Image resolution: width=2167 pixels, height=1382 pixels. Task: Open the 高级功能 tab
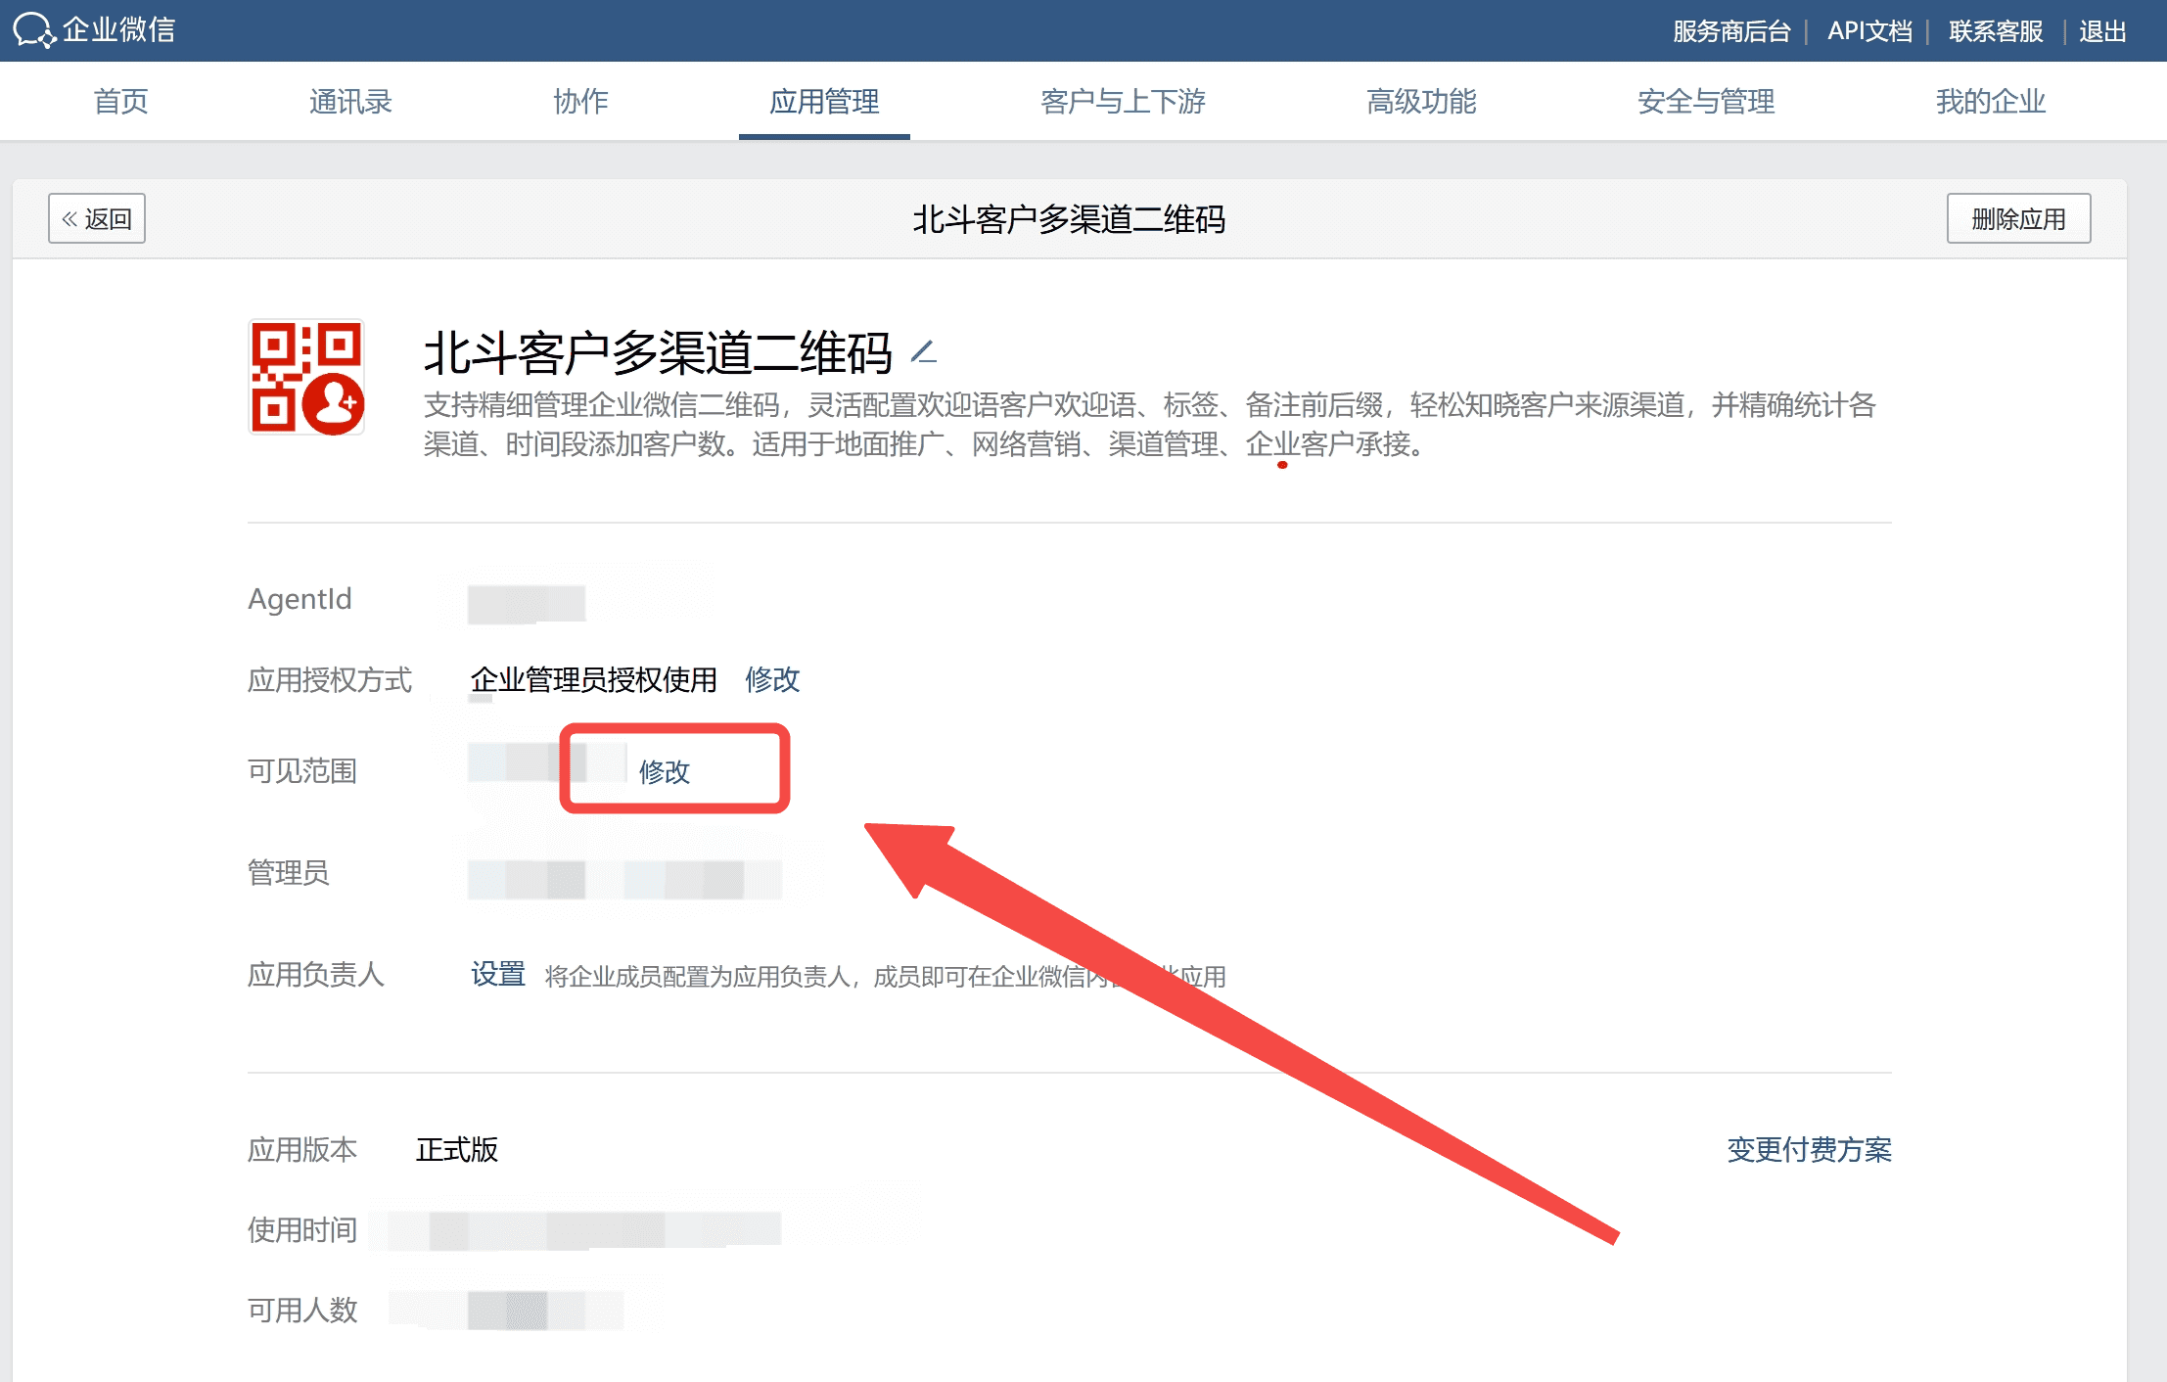point(1421,101)
